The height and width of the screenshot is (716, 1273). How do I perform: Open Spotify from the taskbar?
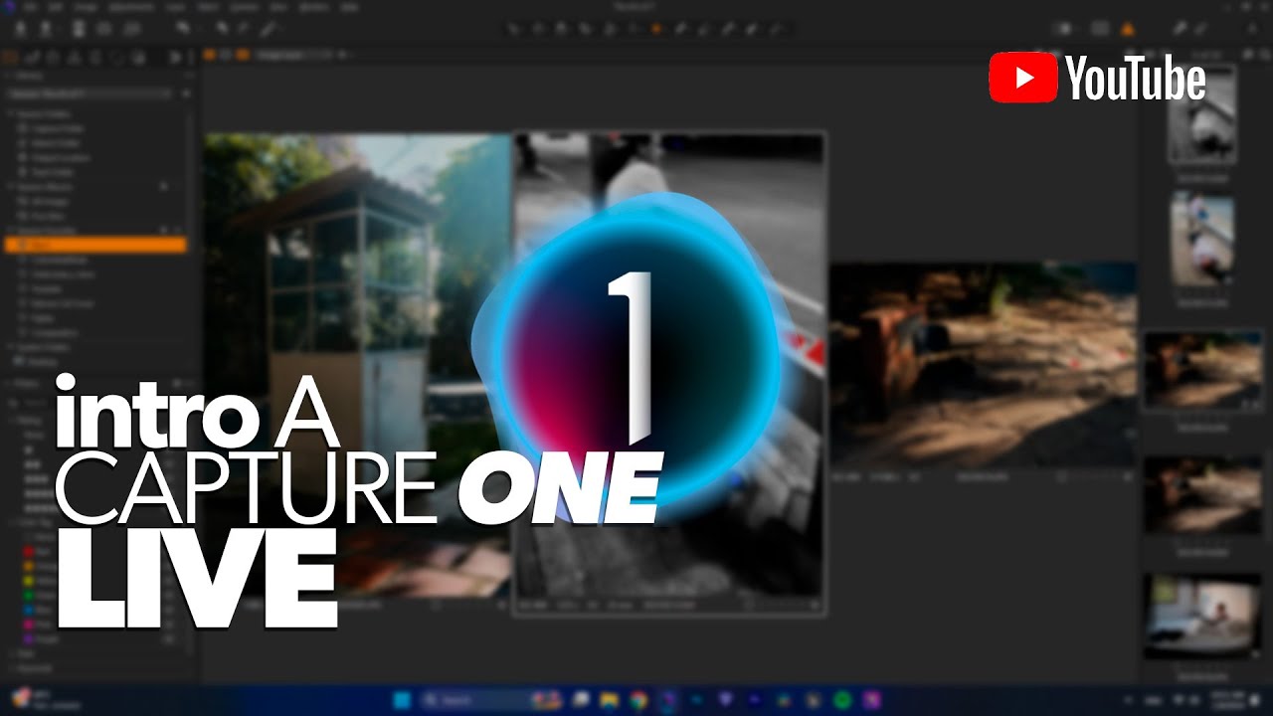(842, 700)
